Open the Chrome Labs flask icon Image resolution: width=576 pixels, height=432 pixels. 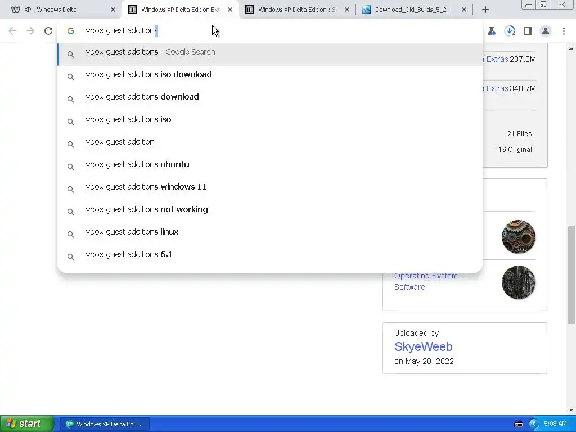(x=492, y=31)
